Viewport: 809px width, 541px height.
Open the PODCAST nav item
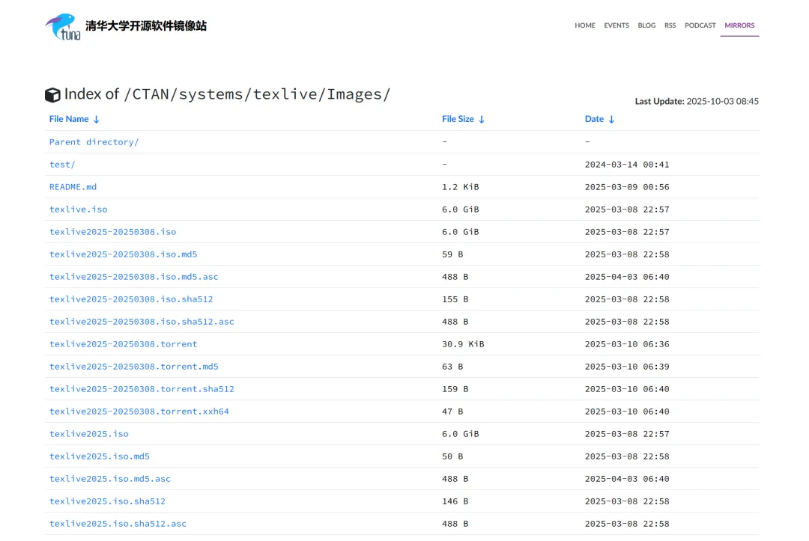pos(700,25)
